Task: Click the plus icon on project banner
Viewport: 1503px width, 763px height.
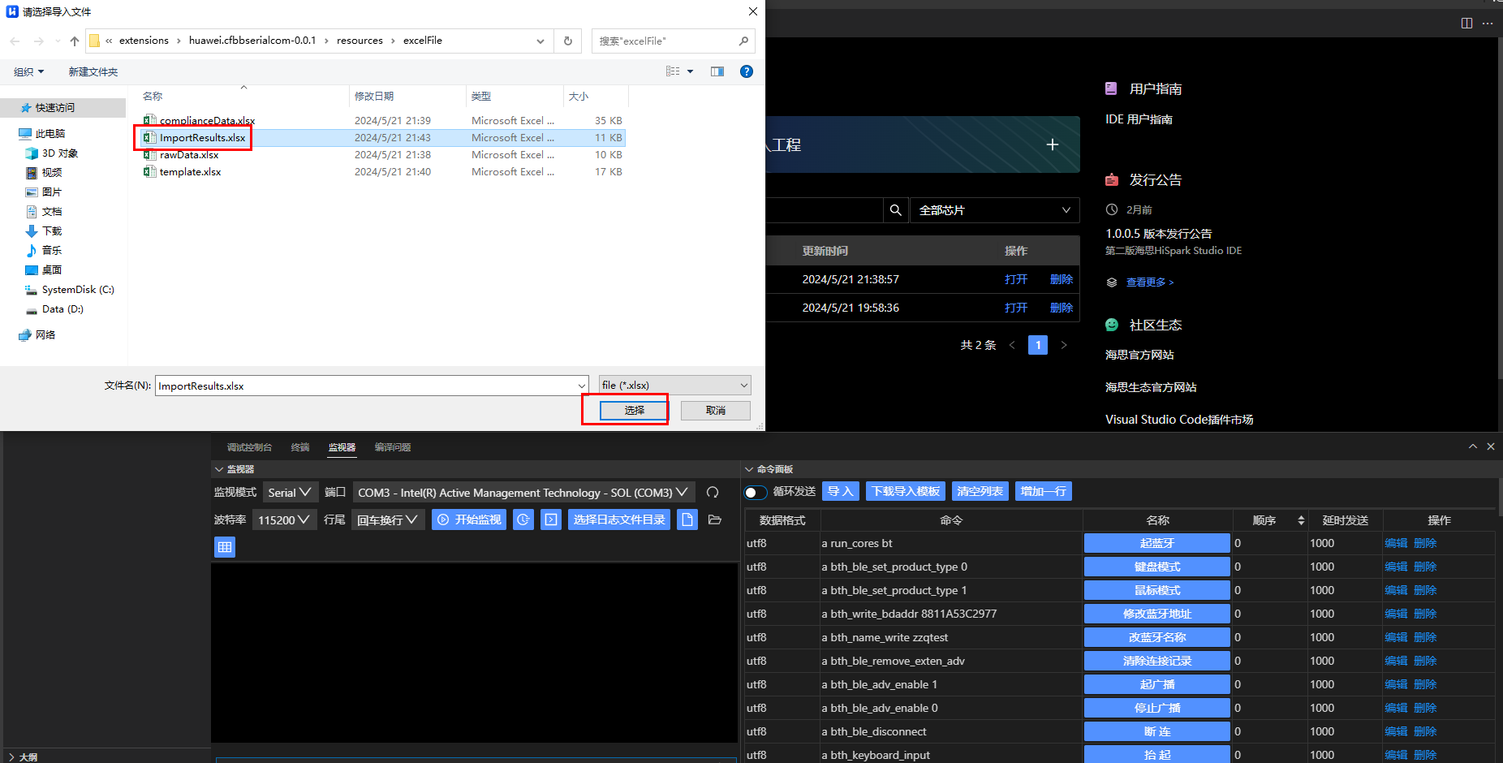Action: pos(1052,144)
